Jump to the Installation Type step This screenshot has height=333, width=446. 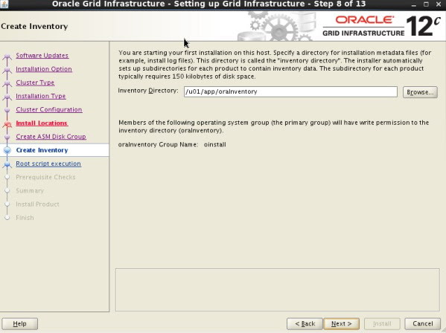[41, 96]
